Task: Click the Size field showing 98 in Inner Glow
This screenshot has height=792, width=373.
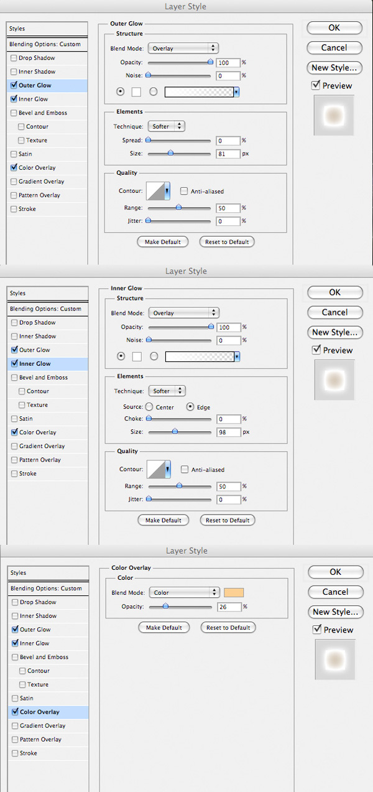Action: 229,432
